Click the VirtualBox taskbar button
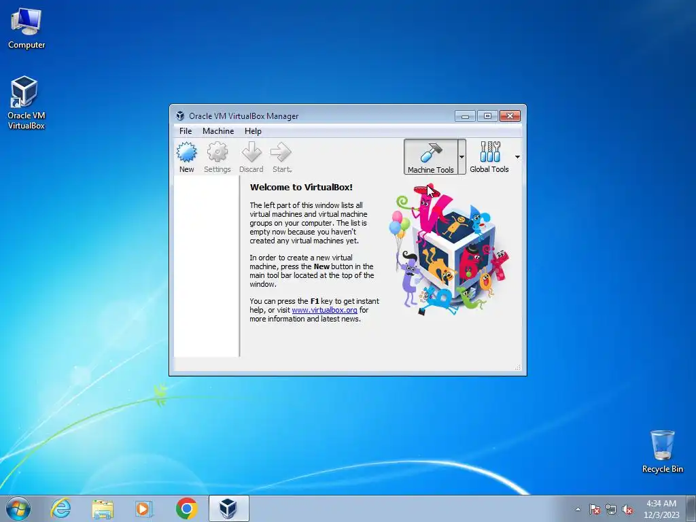 point(228,508)
